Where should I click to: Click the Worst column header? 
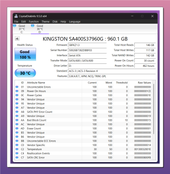coord(109,83)
